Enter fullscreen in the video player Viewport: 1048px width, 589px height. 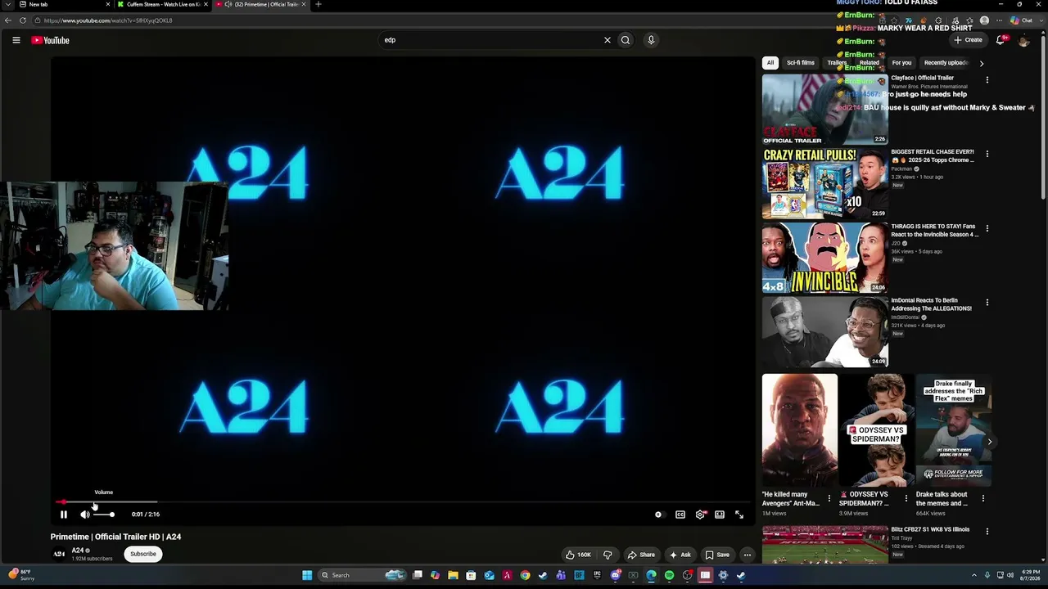pos(739,515)
